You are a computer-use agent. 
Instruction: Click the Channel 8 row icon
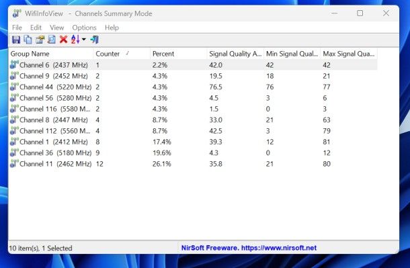(14, 120)
